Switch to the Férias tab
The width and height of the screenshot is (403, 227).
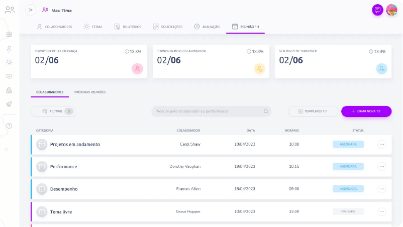point(93,27)
